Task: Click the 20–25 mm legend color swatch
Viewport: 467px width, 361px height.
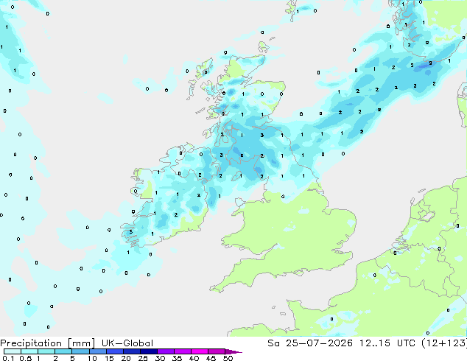Action: tap(132, 351)
